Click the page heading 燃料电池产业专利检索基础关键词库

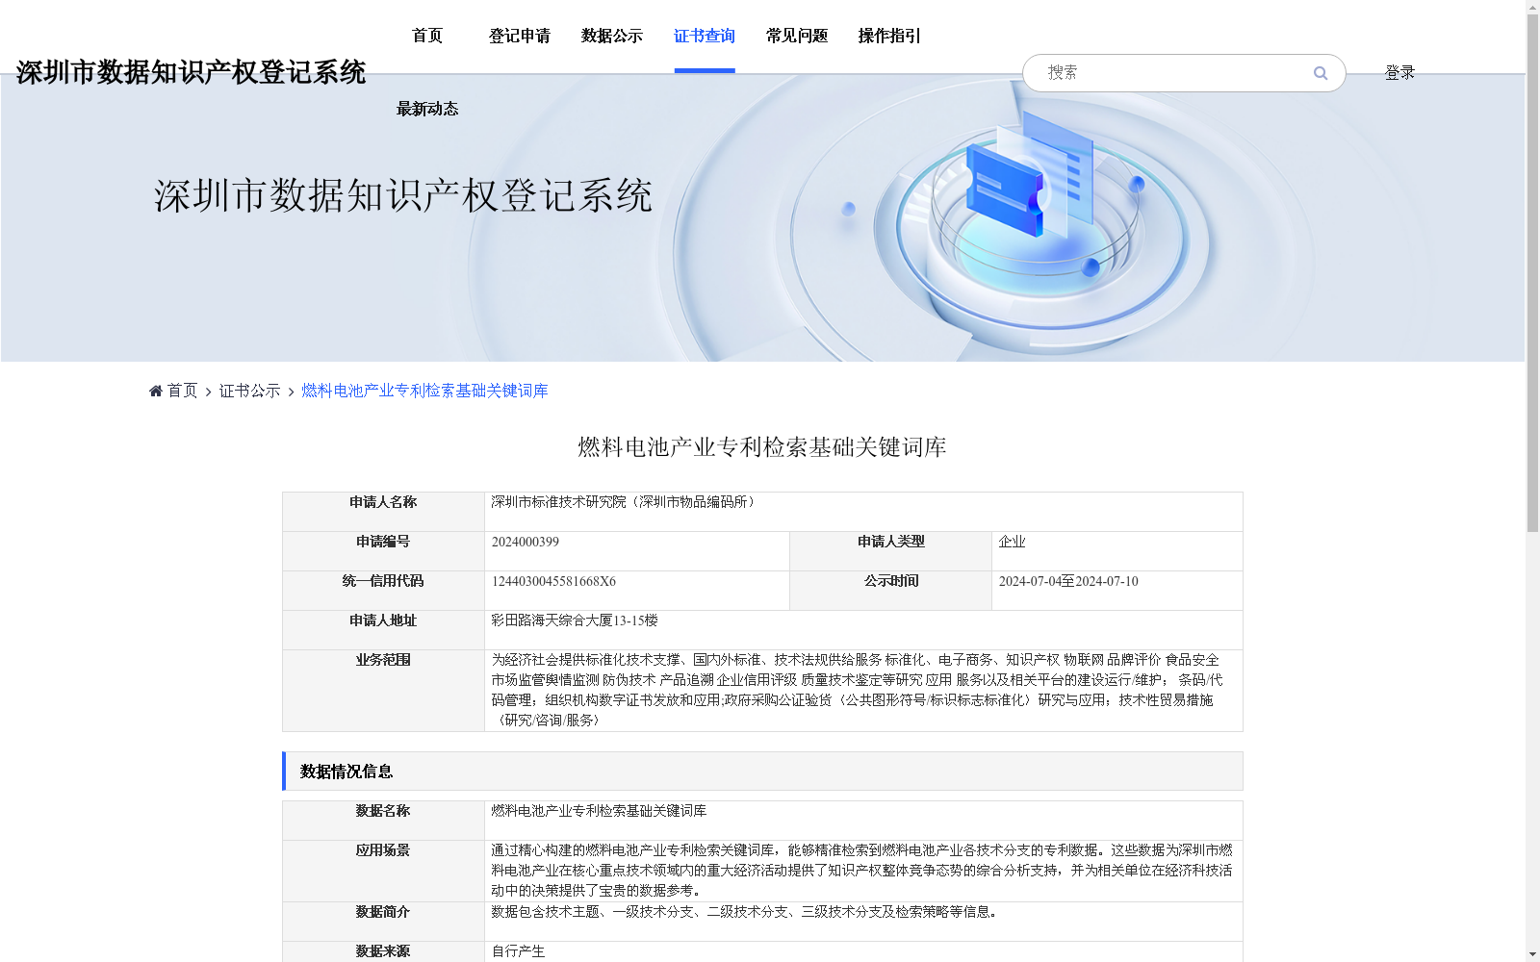(x=762, y=447)
